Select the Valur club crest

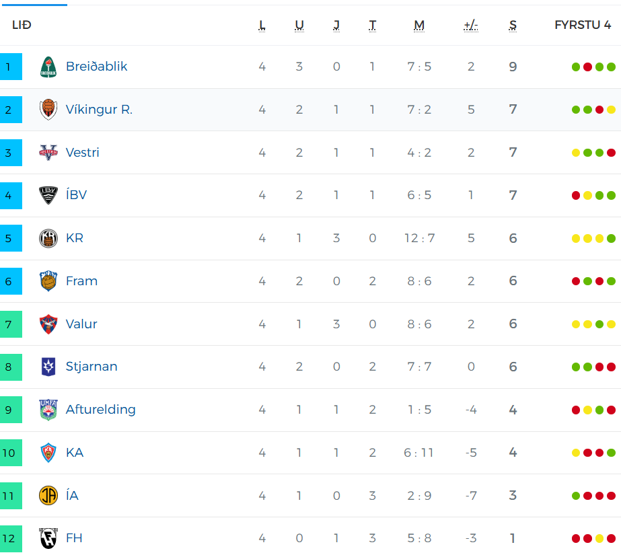(x=48, y=324)
